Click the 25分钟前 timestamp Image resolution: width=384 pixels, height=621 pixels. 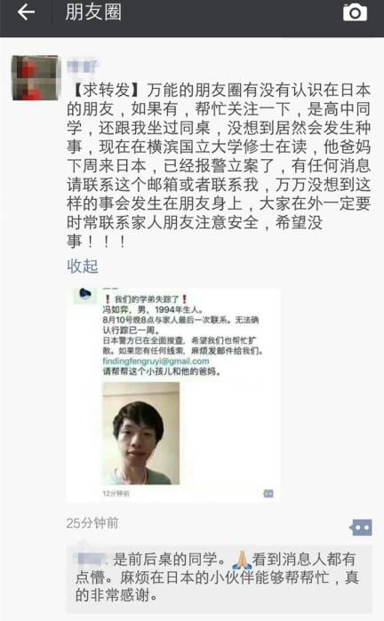pyautogui.click(x=92, y=522)
